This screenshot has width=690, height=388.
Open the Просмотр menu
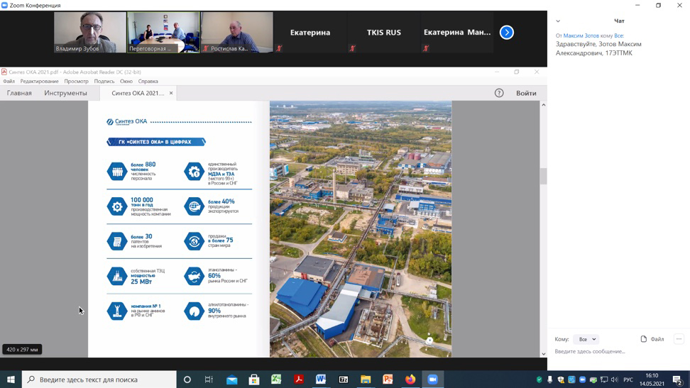[76, 82]
